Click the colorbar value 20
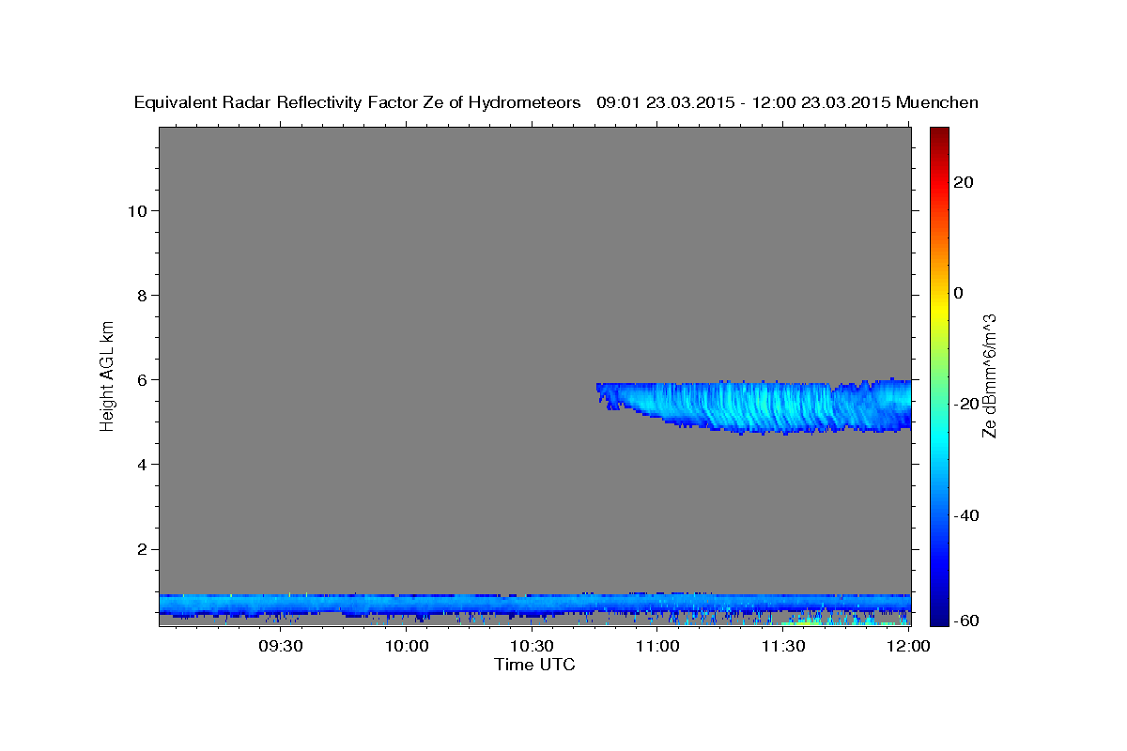 [x=963, y=182]
